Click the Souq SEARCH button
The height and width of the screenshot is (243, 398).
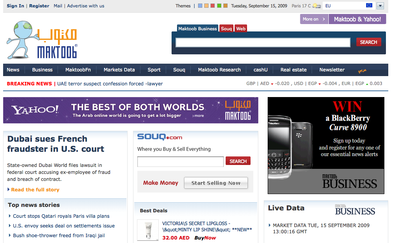238,161
